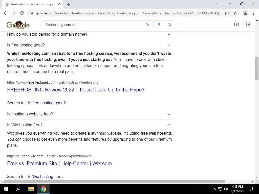Screen dimensions: 259x194
Task: Open the websiteplanet.com breadcrumb URL
Action: 53,82
